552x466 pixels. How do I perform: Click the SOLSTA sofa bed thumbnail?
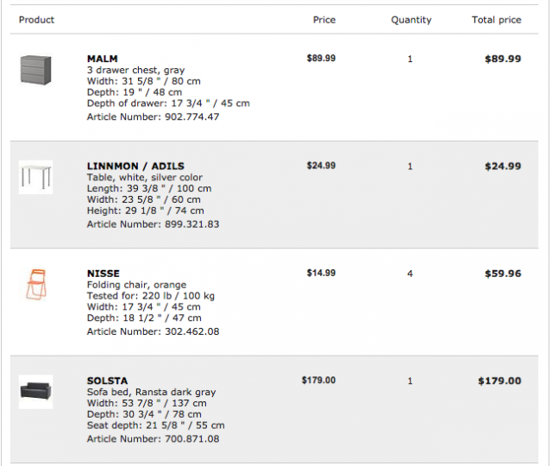[36, 392]
